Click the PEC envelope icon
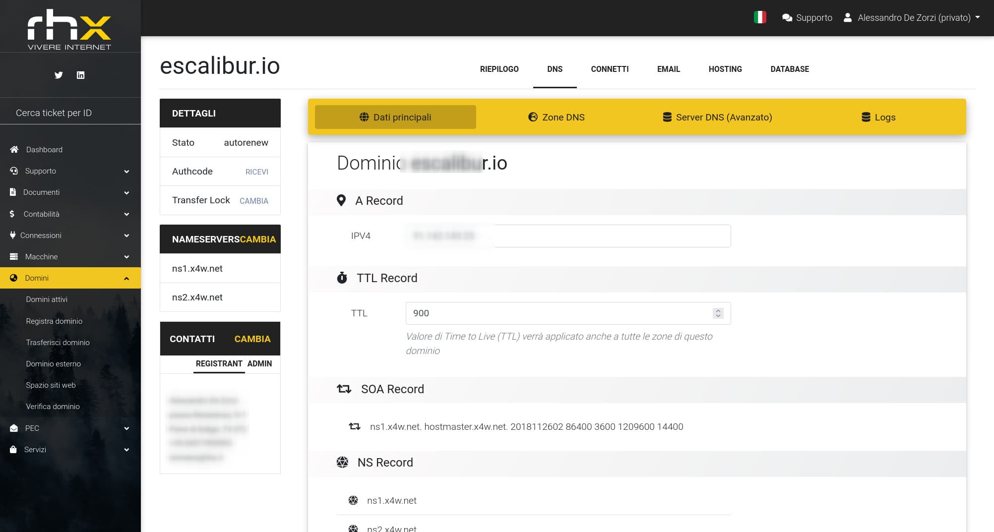The image size is (994, 532). click(x=14, y=428)
